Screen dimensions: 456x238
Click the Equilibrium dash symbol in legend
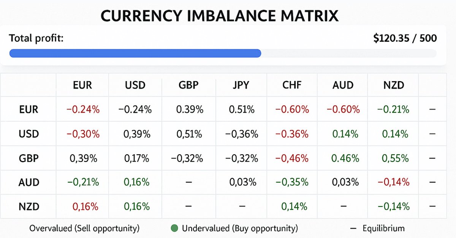353,229
